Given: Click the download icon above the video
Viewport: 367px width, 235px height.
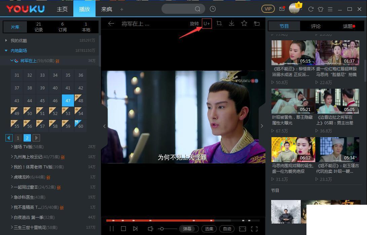Looking at the screenshot, I should click(x=231, y=23).
